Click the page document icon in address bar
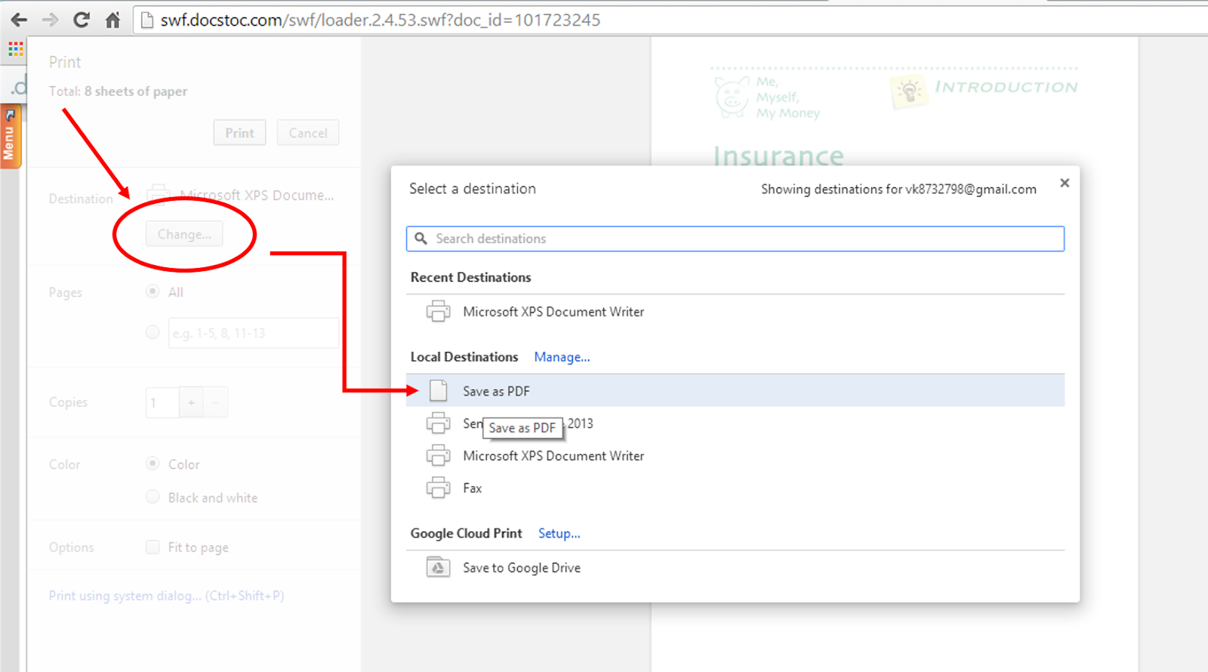Image resolution: width=1208 pixels, height=672 pixels. point(147,20)
